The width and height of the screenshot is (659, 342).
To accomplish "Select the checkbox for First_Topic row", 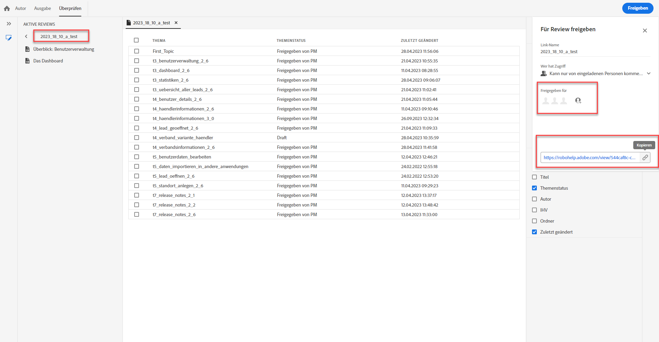I will click(137, 51).
